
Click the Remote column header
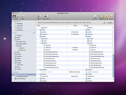(x=98, y=26)
